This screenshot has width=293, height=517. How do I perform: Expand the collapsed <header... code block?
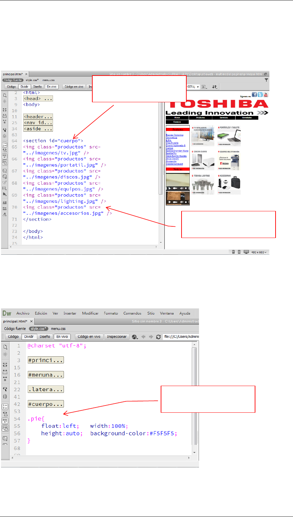[38, 117]
